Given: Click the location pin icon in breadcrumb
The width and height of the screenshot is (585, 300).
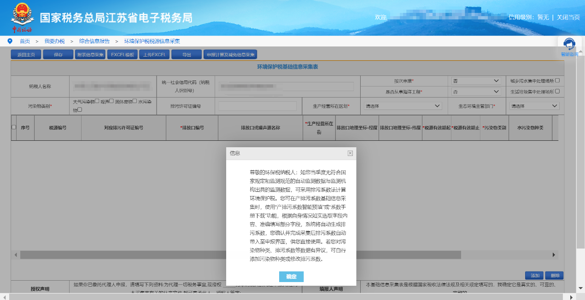Looking at the screenshot, I should 10,41.
